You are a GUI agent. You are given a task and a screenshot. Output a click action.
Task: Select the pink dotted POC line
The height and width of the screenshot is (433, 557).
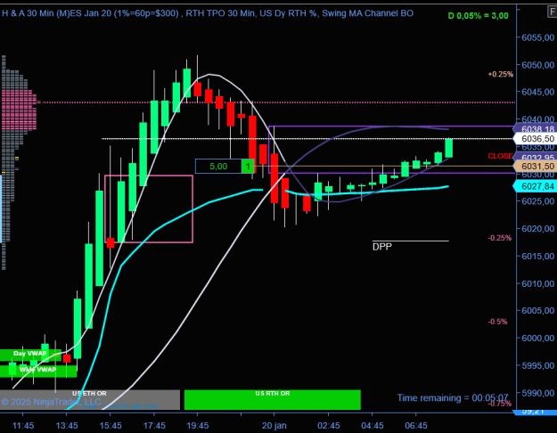pos(277,102)
